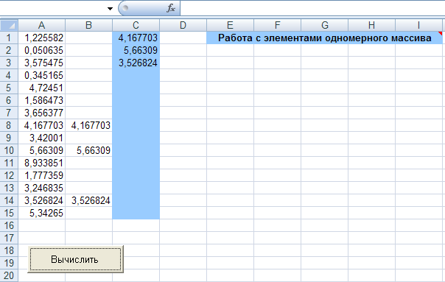The height and width of the screenshot is (282, 445).
Task: Click cell with value 4,72451
Action: (x=42, y=88)
